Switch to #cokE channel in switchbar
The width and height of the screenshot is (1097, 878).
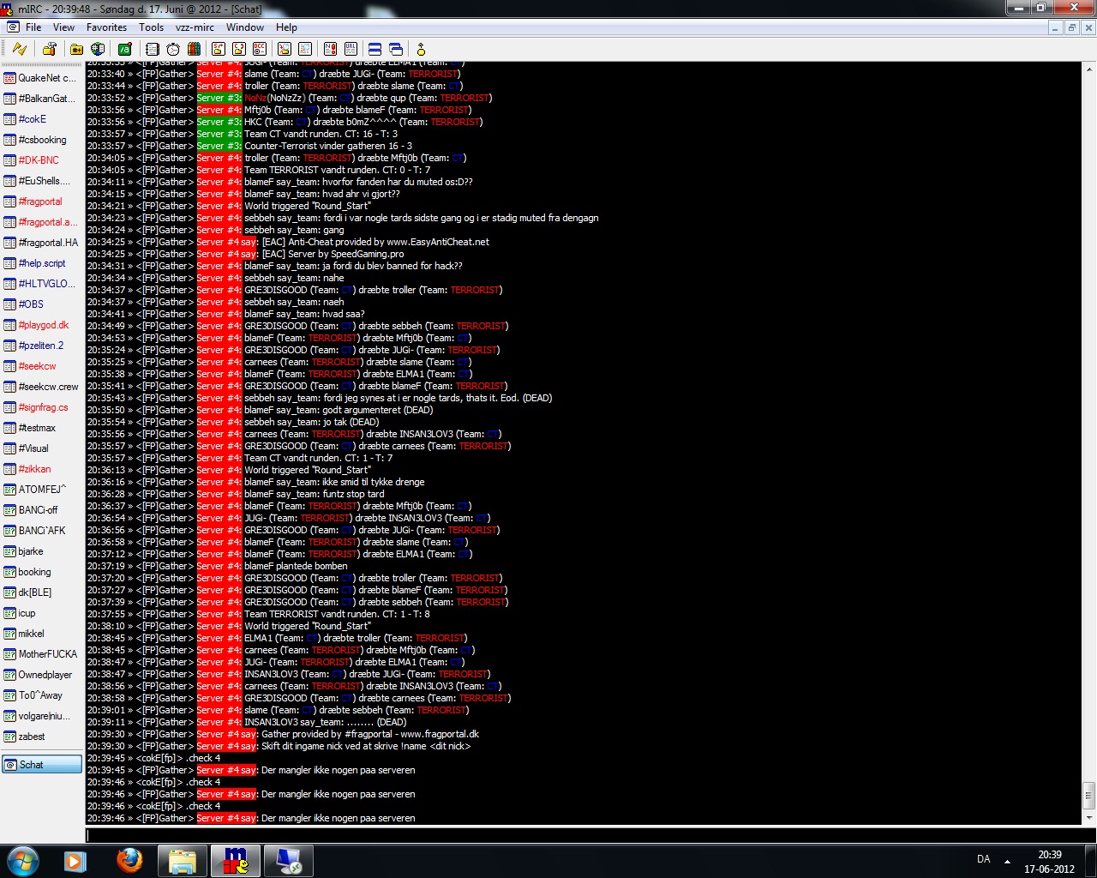[42, 119]
